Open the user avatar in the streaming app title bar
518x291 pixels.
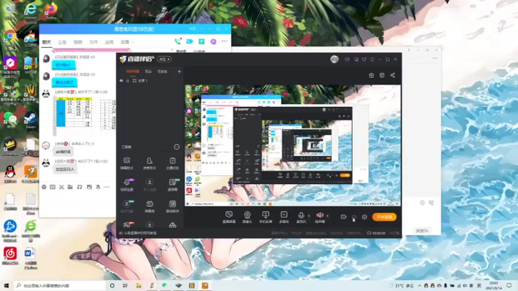click(x=334, y=59)
